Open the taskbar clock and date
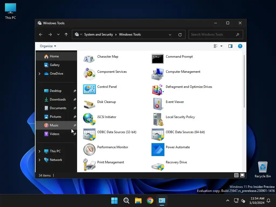This screenshot has height=207, width=276. (257, 201)
